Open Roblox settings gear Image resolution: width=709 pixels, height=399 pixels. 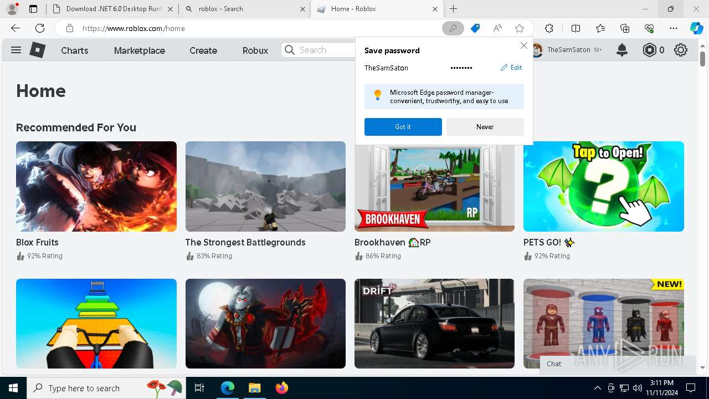(681, 50)
